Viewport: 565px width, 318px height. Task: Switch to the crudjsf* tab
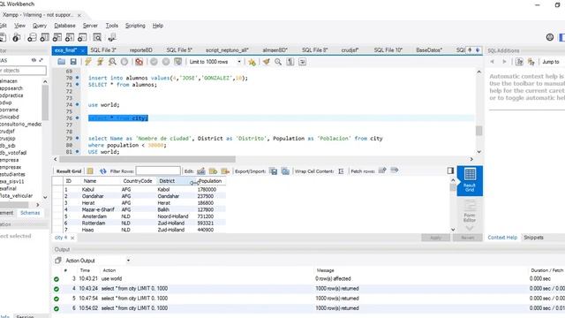tap(350, 50)
